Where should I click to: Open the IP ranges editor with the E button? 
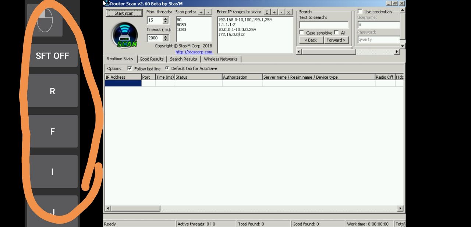(267, 12)
